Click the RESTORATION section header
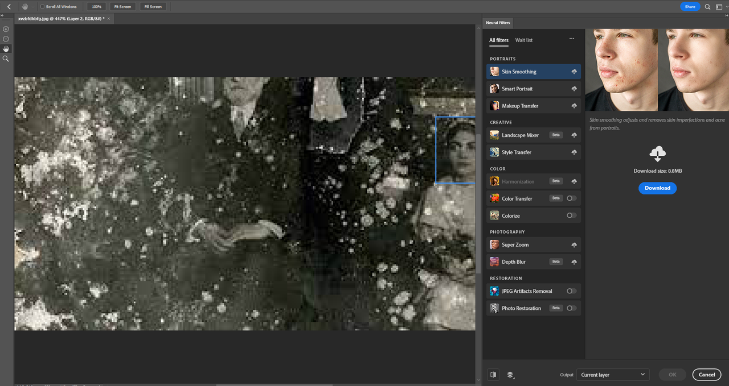Screen dimensions: 729x386 pyautogui.click(x=506, y=279)
